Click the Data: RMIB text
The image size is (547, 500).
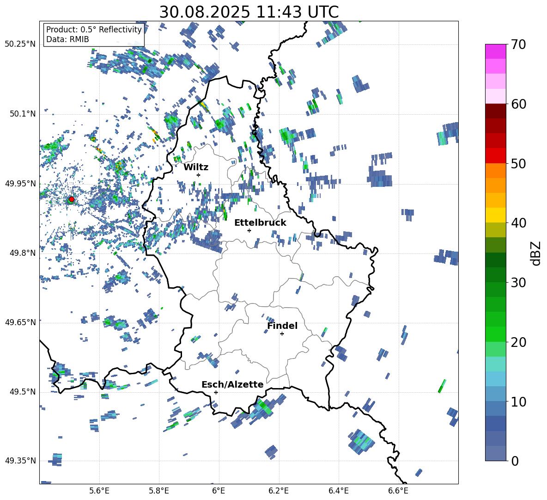click(67, 39)
